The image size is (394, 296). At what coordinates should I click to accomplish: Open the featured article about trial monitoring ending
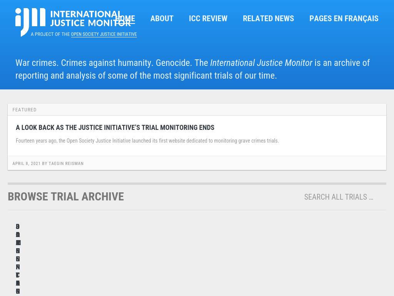point(115,128)
